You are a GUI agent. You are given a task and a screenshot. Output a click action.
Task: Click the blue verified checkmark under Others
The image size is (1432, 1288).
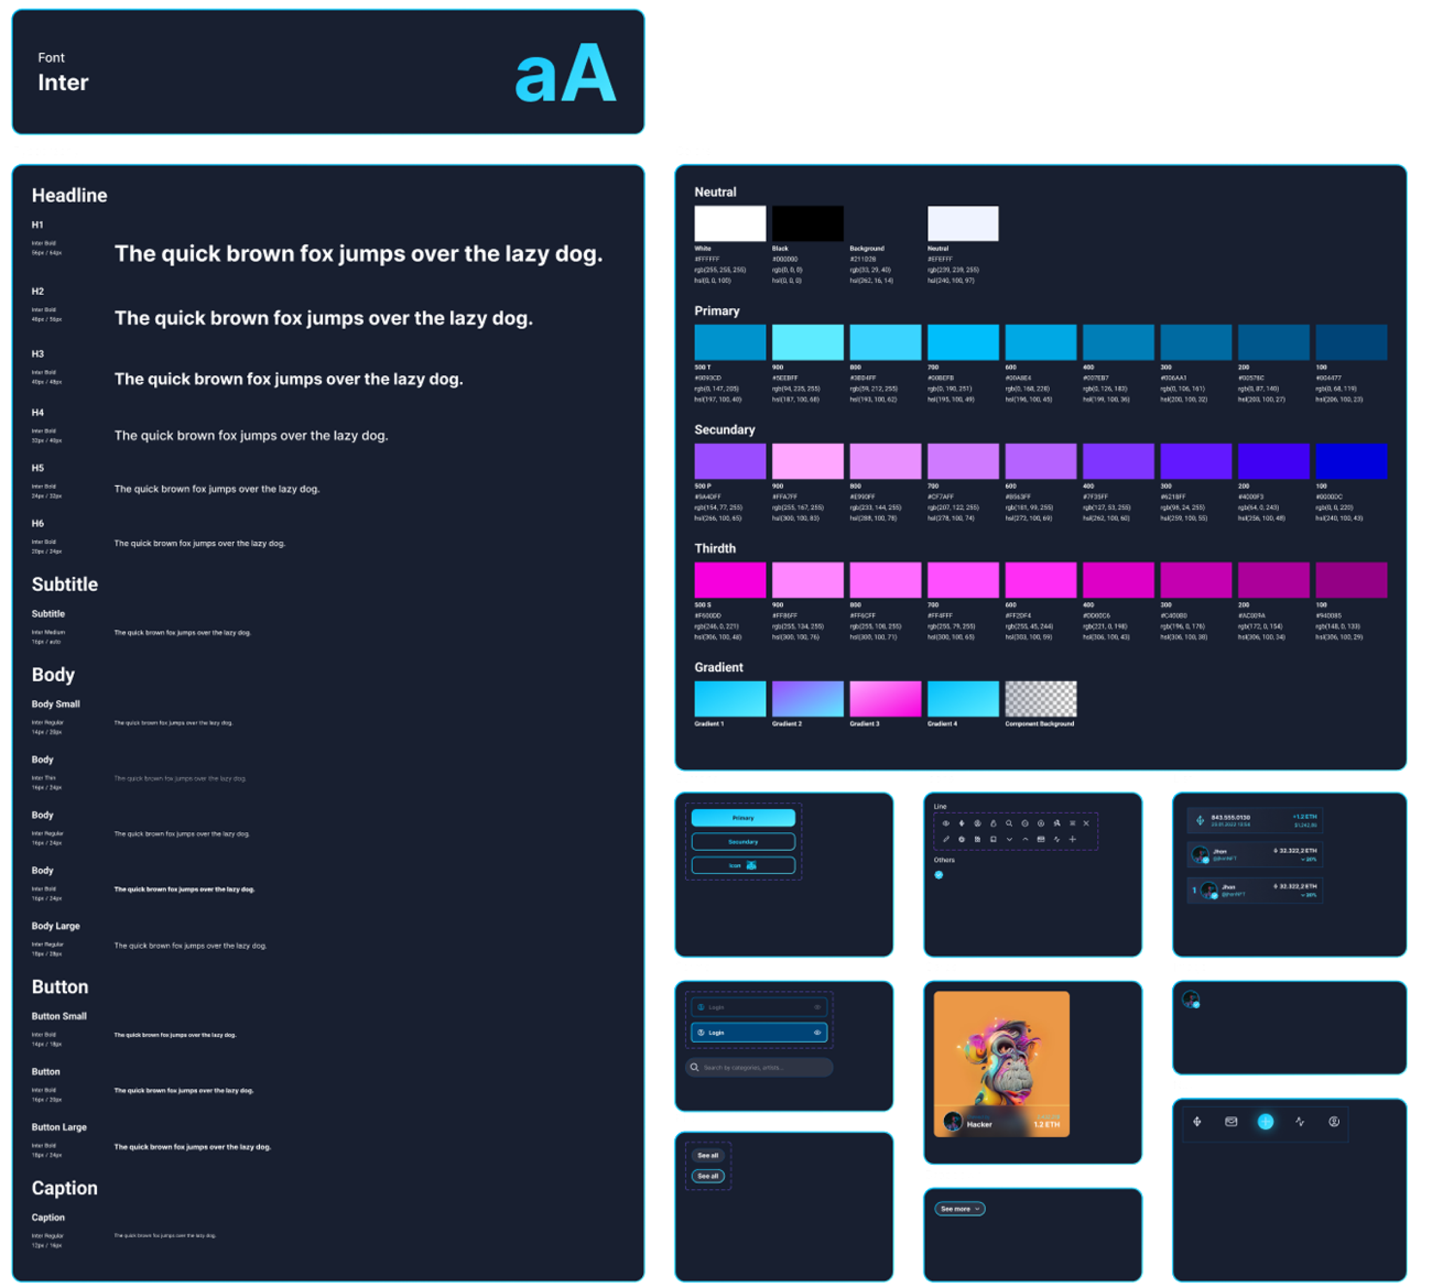[x=939, y=875]
